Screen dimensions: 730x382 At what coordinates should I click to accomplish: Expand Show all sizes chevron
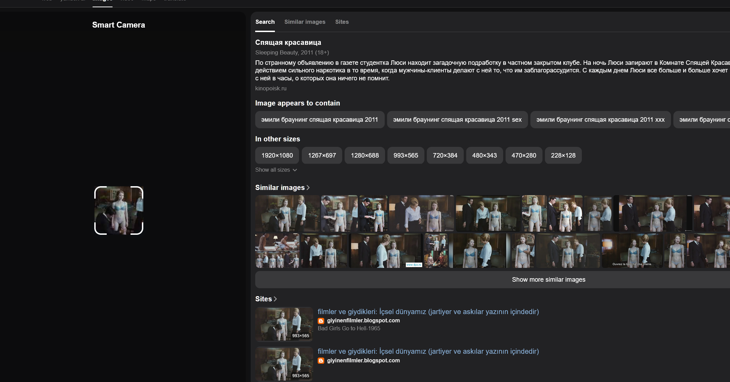point(295,170)
